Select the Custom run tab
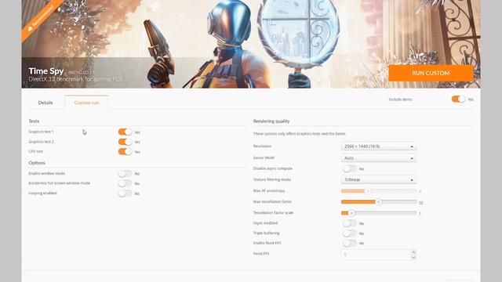 coord(86,103)
